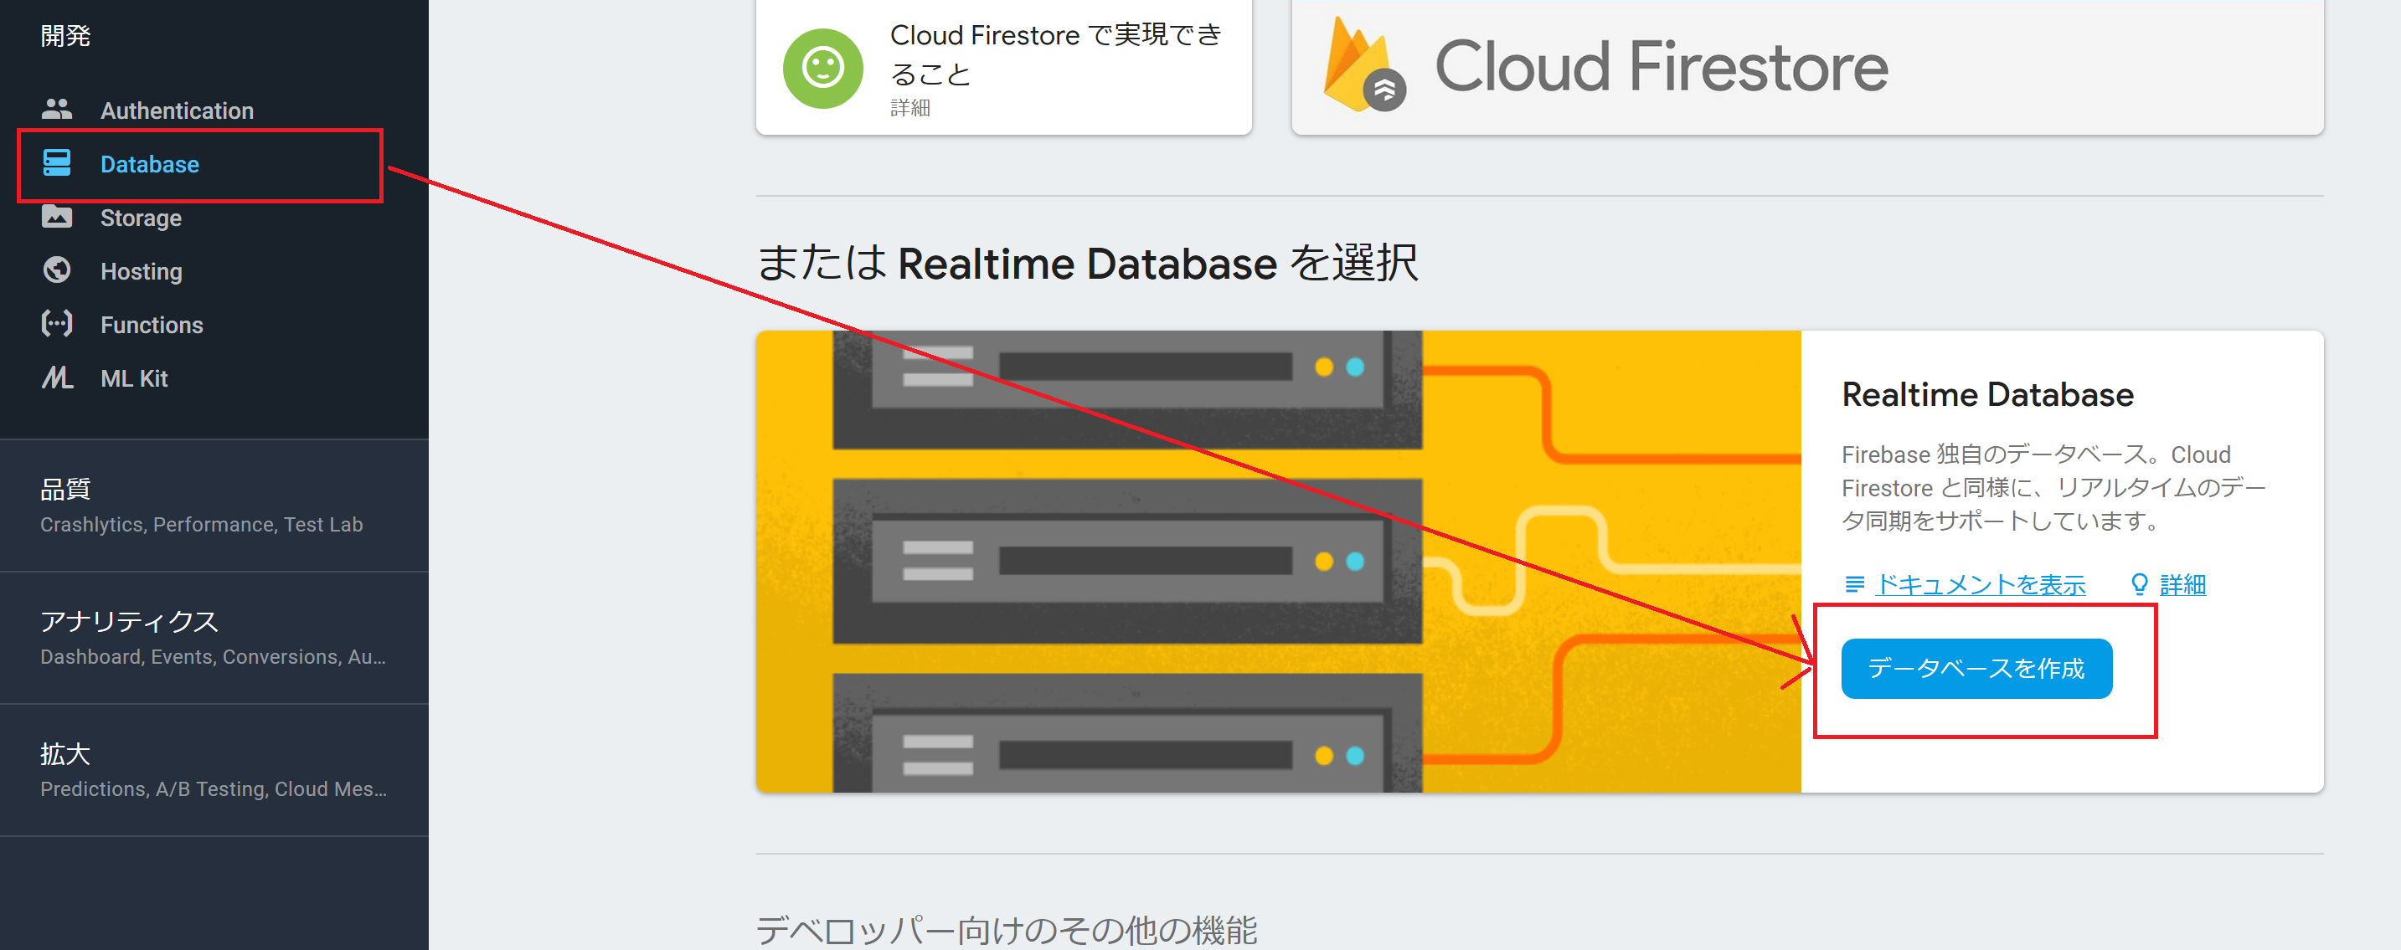Open Storage from the sidebar menu
Image resolution: width=2401 pixels, height=950 pixels.
coord(214,217)
